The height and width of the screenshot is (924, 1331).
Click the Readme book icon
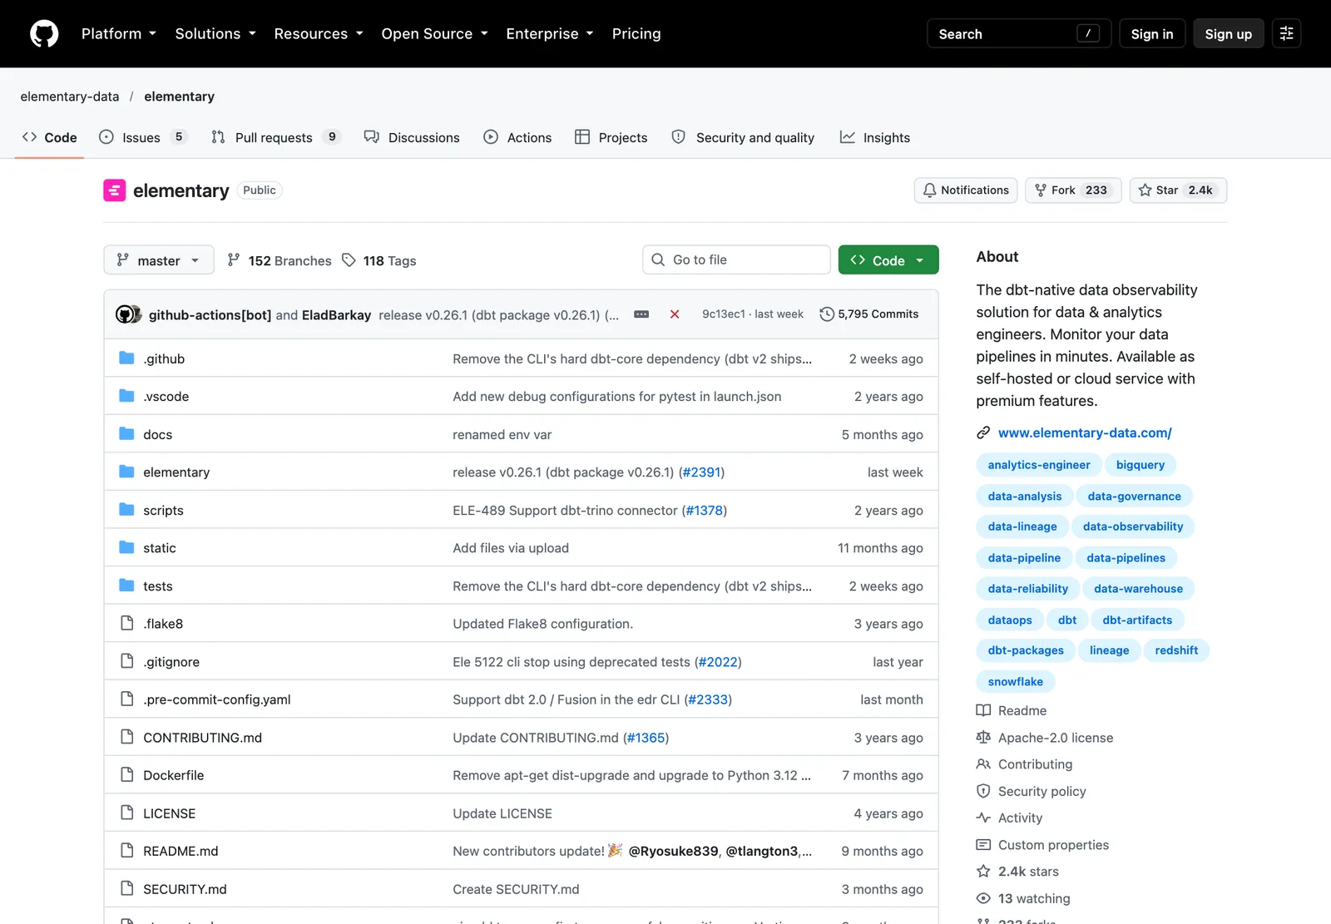point(983,711)
